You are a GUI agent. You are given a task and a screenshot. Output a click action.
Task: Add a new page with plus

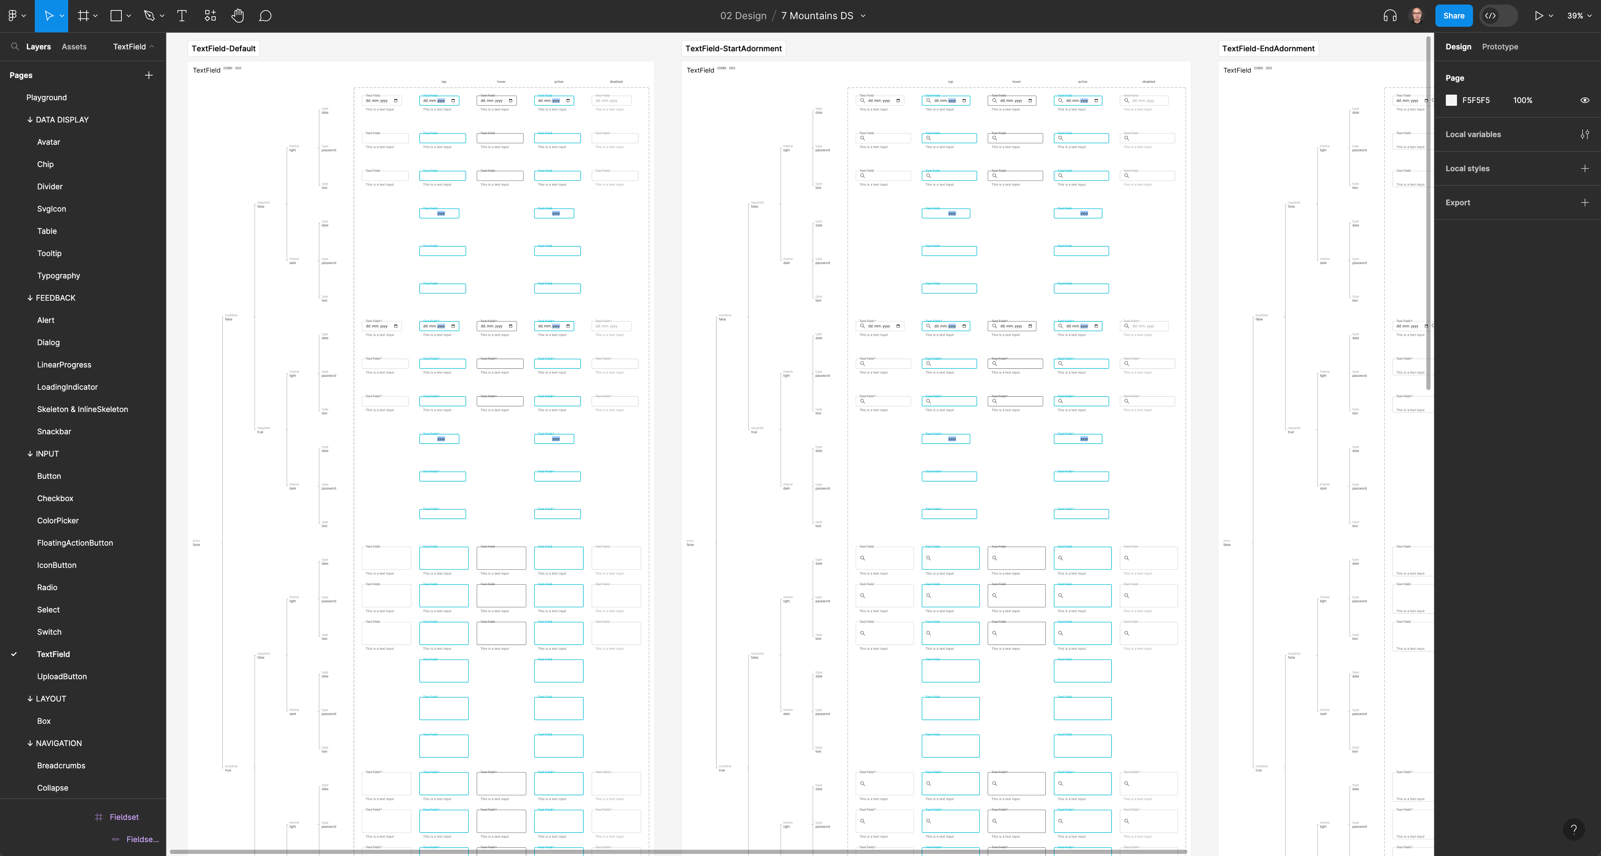pos(149,75)
